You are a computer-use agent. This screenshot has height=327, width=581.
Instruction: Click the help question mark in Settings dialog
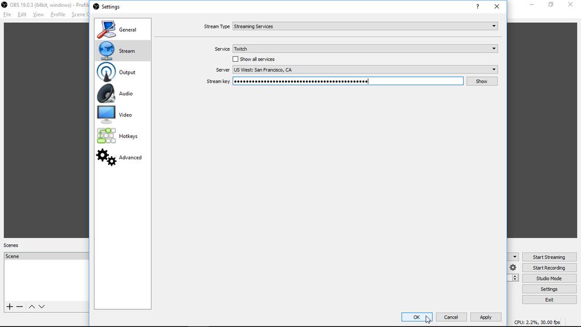click(x=478, y=6)
